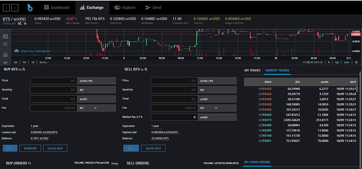Image resolution: width=362 pixels, height=169 pixels.
Task: Click the BORROW button
Action: [x=30, y=148]
